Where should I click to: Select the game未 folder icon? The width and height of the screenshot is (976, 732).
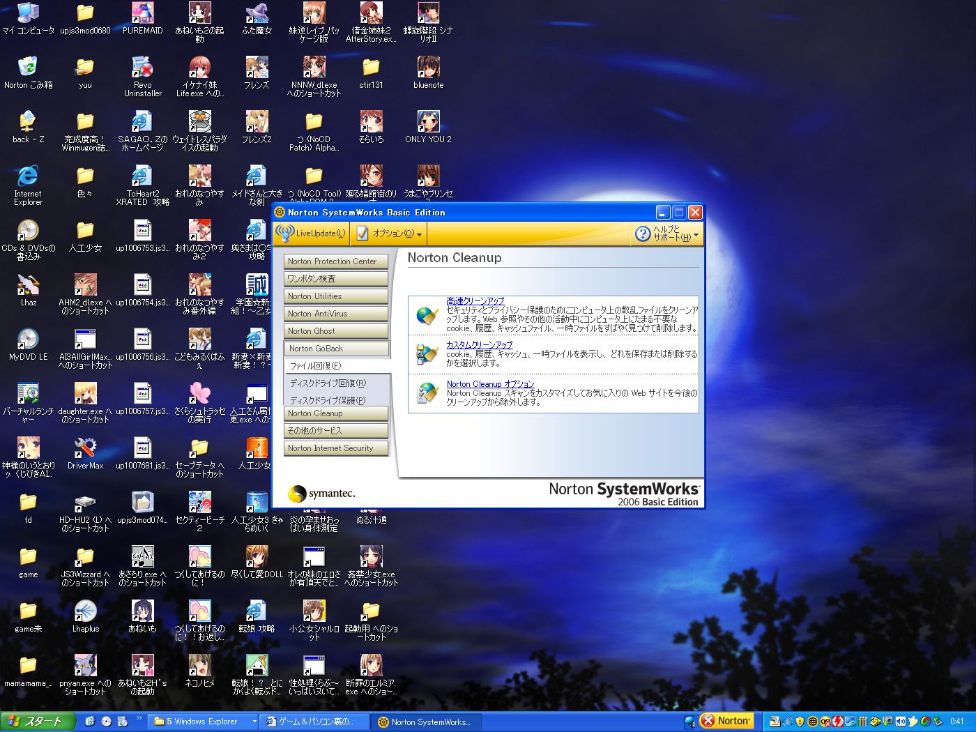(28, 616)
